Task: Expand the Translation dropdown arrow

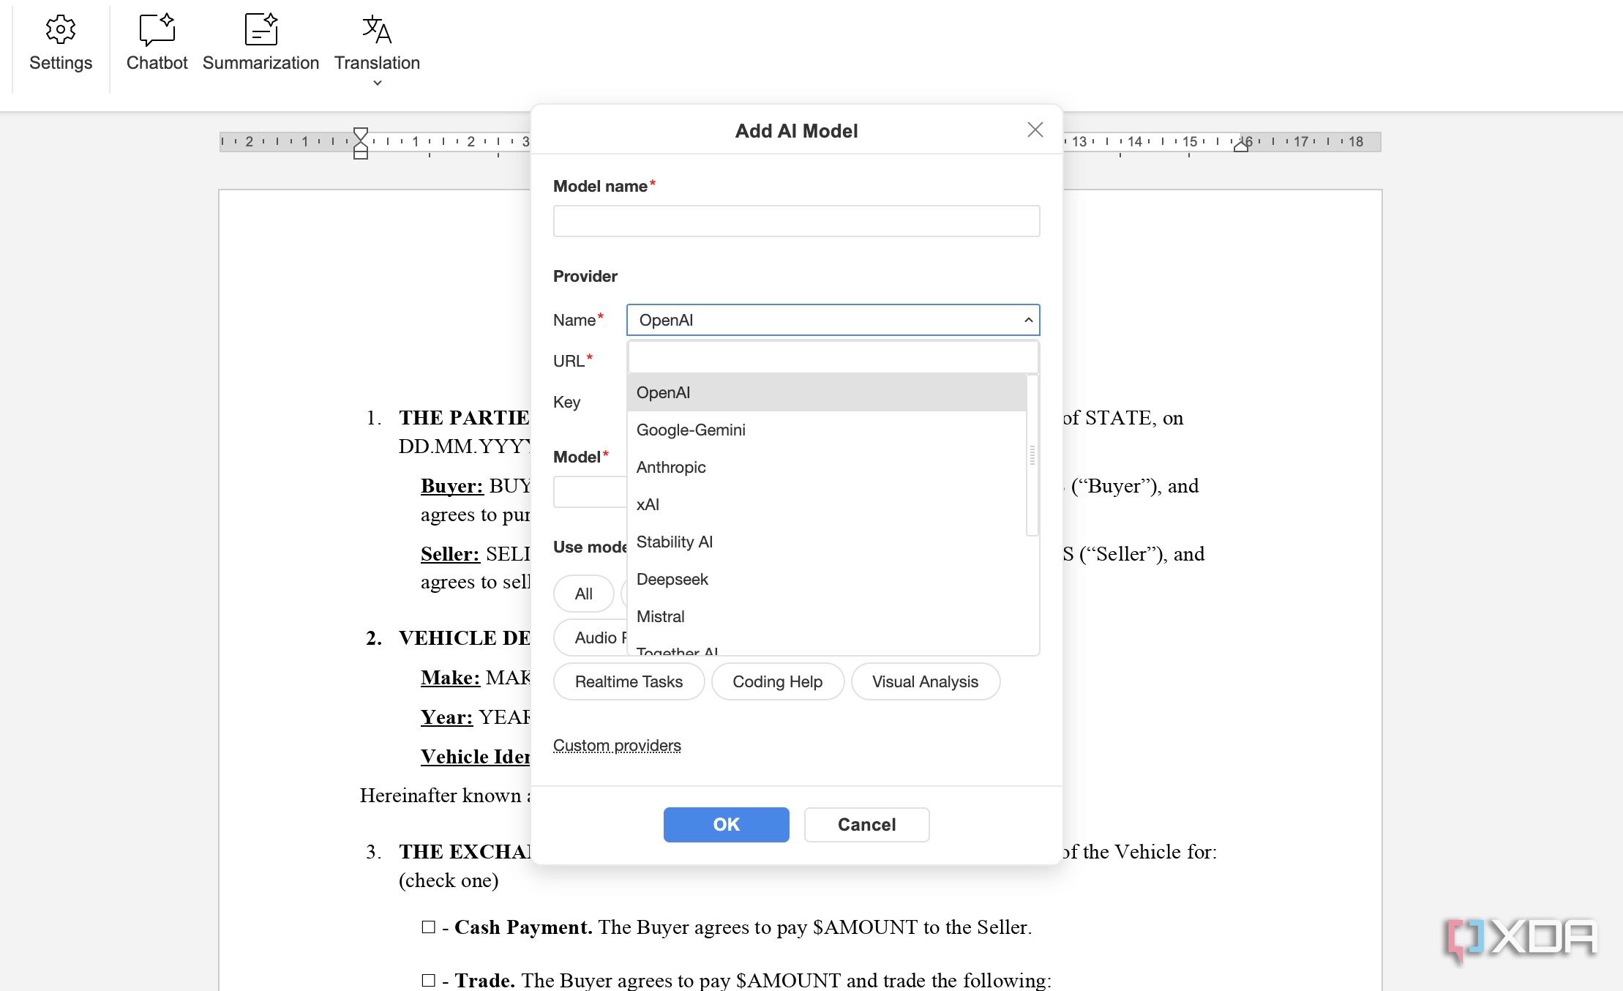Action: click(x=378, y=83)
